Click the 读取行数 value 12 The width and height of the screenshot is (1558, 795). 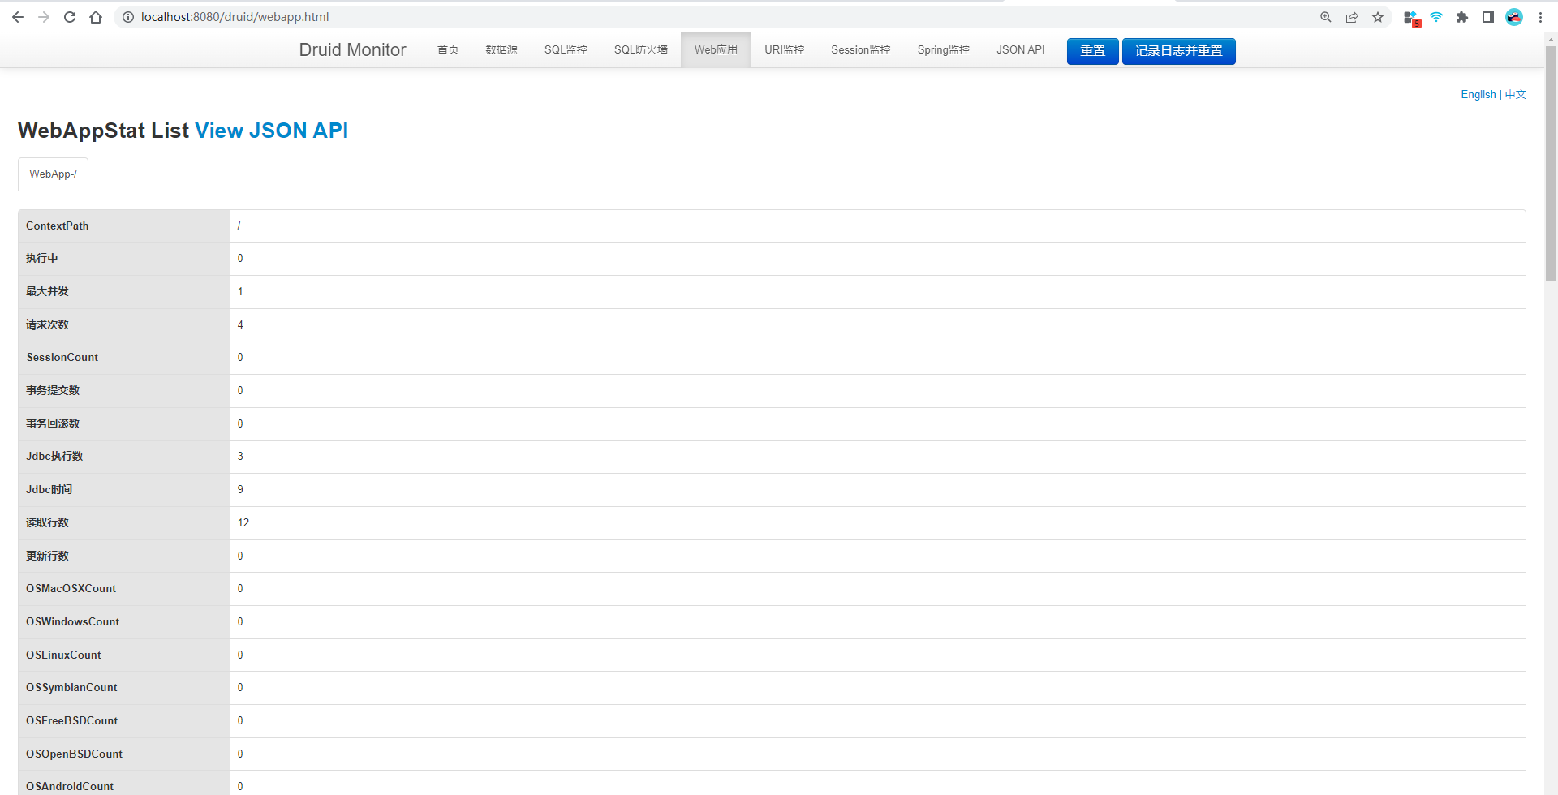tap(243, 522)
